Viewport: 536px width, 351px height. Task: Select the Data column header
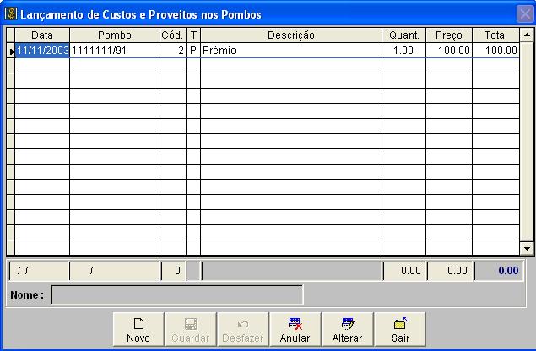coord(42,35)
